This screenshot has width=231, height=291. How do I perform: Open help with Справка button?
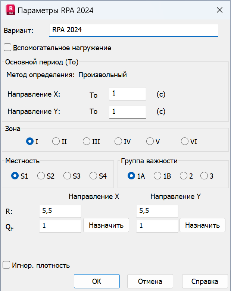point(205,281)
